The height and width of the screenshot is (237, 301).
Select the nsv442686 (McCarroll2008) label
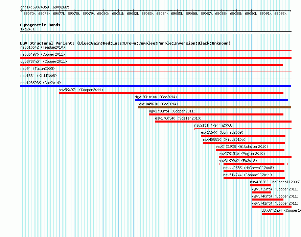click(x=248, y=168)
